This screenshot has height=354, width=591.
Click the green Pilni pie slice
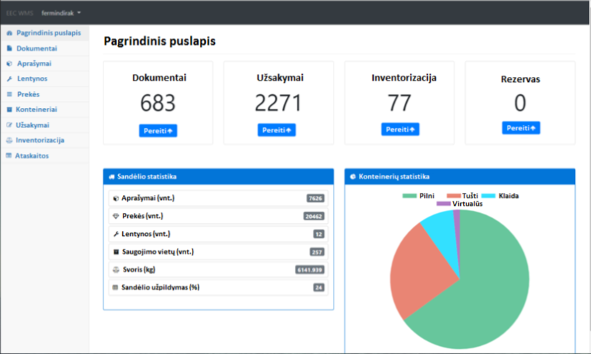[489, 288]
